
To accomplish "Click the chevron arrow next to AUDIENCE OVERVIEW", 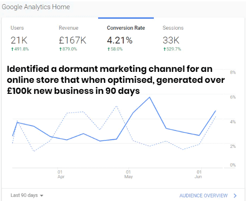I will 235,196.
